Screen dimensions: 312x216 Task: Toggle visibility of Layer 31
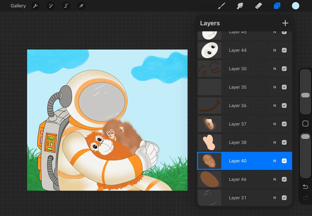[x=284, y=198]
